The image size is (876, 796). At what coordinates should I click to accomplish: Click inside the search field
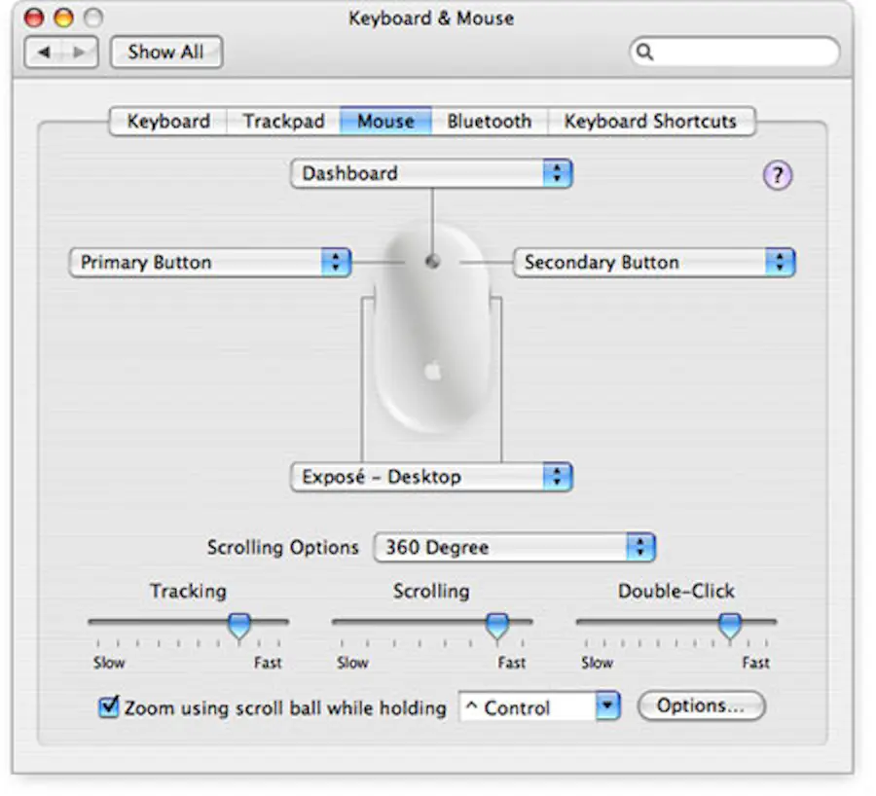(735, 51)
